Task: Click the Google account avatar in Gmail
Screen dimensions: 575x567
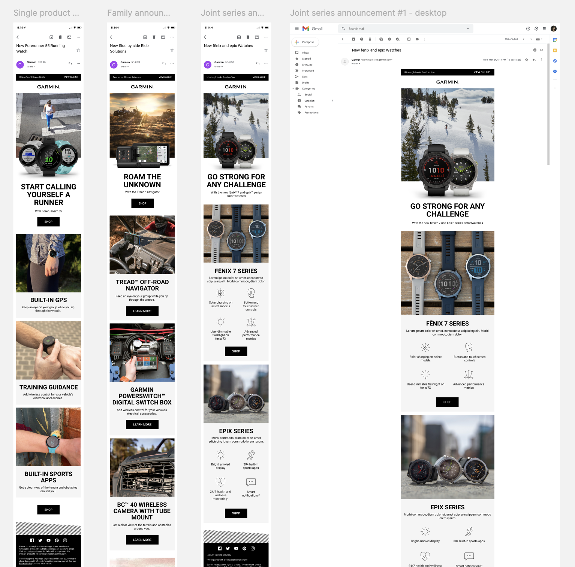Action: 554,28
